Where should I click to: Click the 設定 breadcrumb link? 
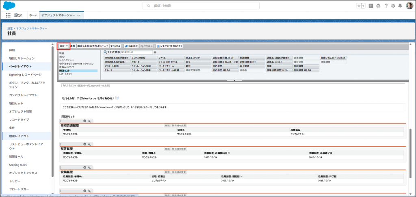(10, 28)
